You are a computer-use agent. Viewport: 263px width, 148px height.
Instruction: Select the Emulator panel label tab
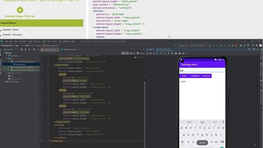click(150, 49)
